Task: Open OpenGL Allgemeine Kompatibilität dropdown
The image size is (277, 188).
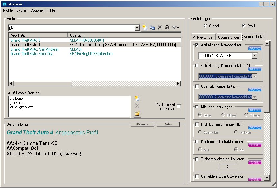Action: click(254, 97)
